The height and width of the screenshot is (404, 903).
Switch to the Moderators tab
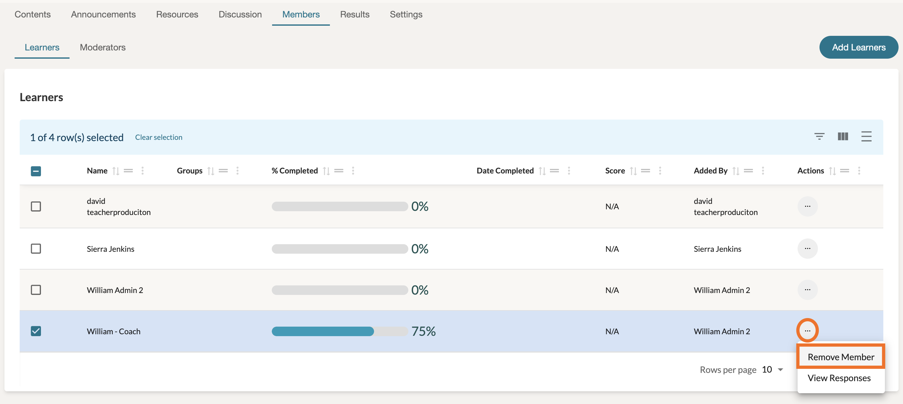(102, 47)
